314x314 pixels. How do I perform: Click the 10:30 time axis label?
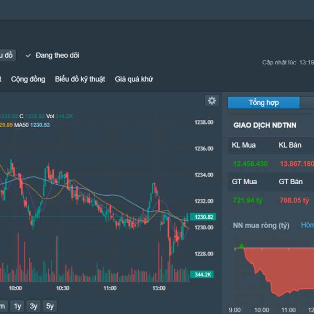(x=63, y=288)
